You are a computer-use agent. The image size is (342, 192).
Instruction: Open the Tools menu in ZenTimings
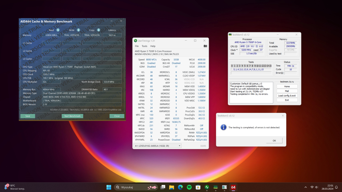click(x=144, y=46)
